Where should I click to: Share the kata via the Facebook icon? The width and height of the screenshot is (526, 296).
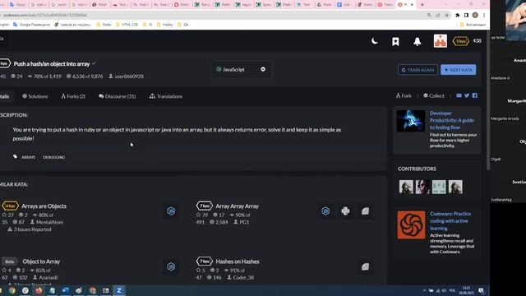475,95
